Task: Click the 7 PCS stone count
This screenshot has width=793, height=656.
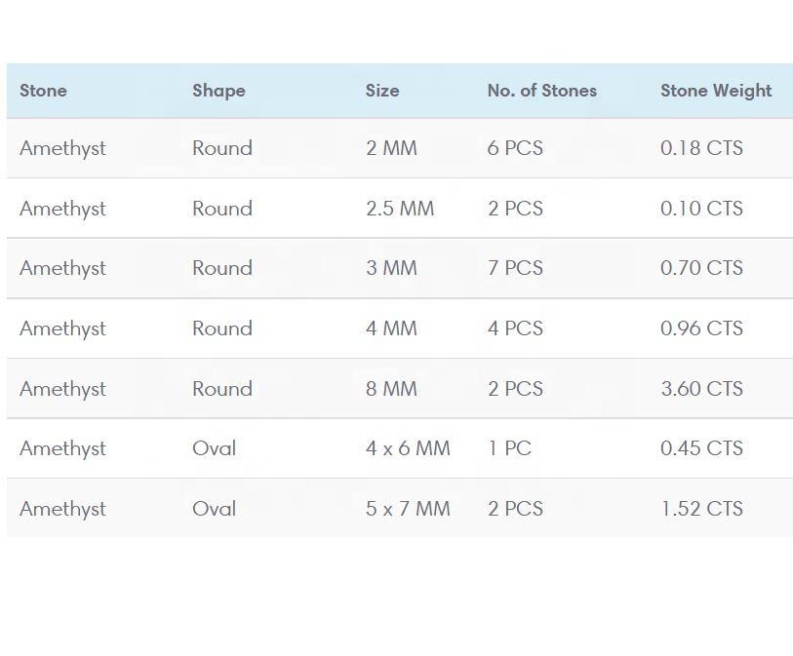Action: (515, 268)
